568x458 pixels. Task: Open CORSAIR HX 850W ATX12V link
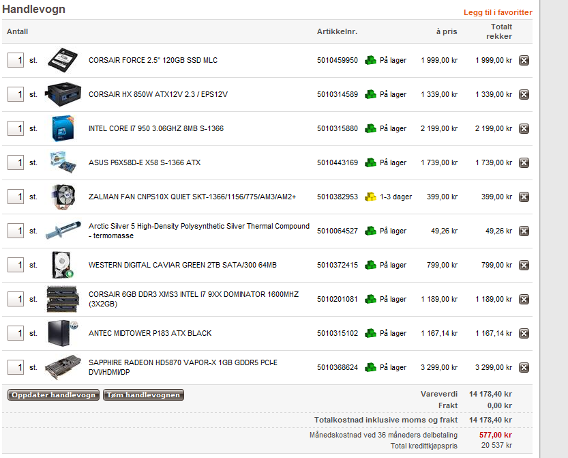[x=158, y=94]
